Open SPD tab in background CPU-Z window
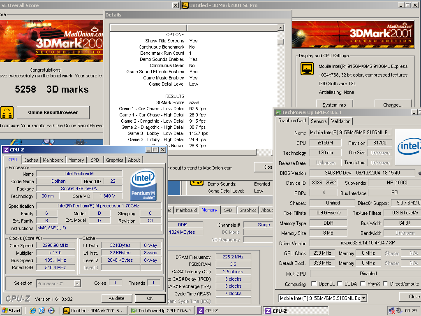421x316 pixels. pos(228,210)
